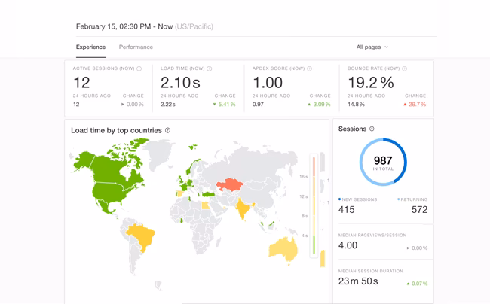Switch to the Performance tab

pyautogui.click(x=136, y=47)
